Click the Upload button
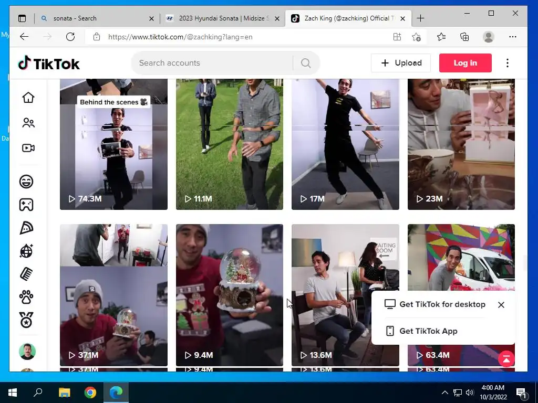The width and height of the screenshot is (538, 403). click(x=401, y=63)
